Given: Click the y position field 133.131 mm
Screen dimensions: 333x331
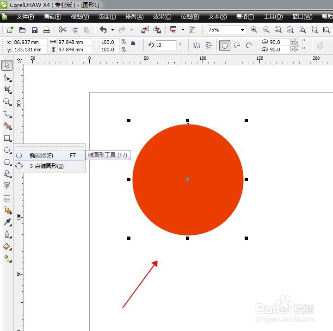Looking at the screenshot, I should coord(30,50).
